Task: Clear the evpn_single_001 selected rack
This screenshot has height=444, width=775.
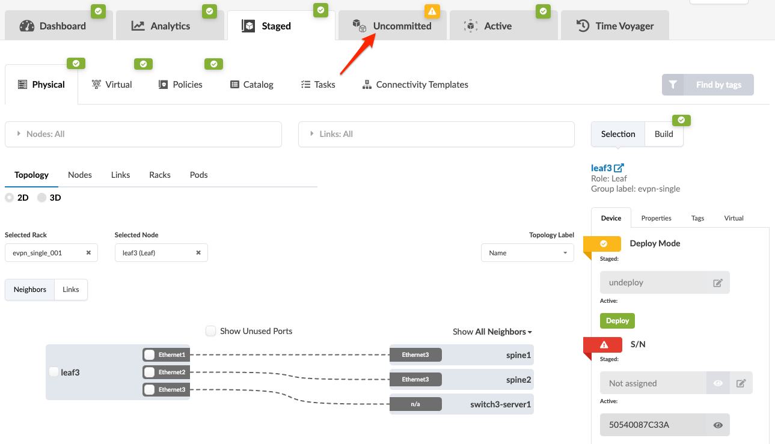Action: [x=88, y=253]
